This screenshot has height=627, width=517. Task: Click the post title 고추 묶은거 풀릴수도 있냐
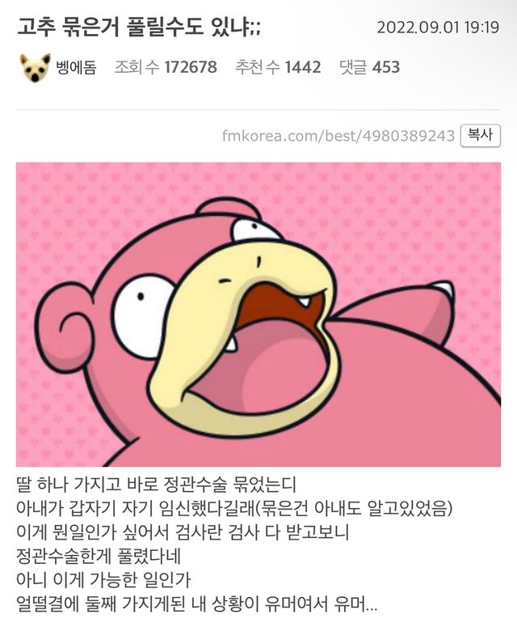tap(138, 28)
